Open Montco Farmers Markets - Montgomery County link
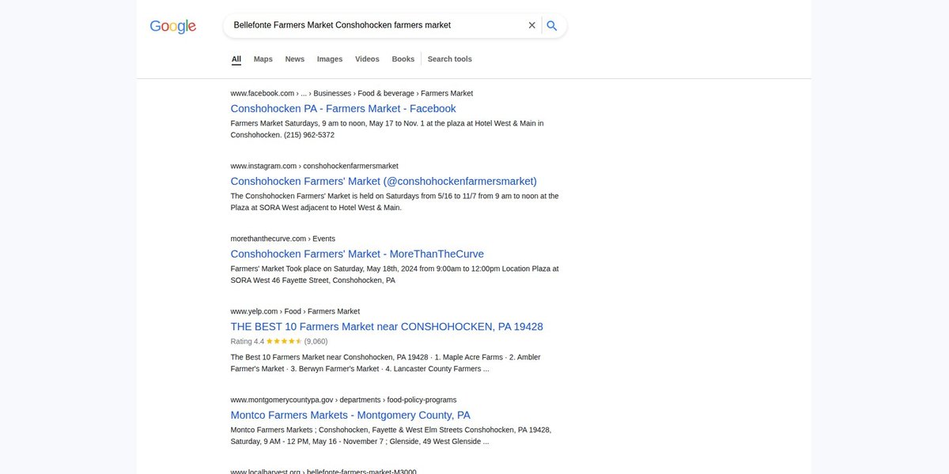 350,416
